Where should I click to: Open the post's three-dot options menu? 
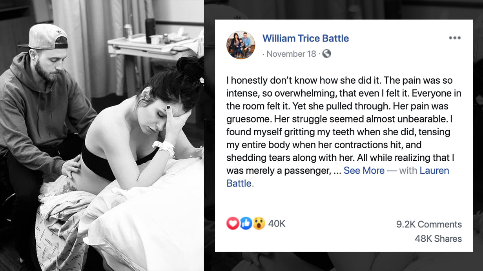pos(454,38)
